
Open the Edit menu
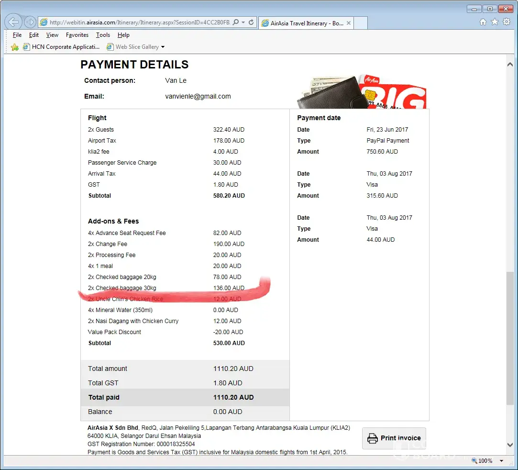[33, 35]
